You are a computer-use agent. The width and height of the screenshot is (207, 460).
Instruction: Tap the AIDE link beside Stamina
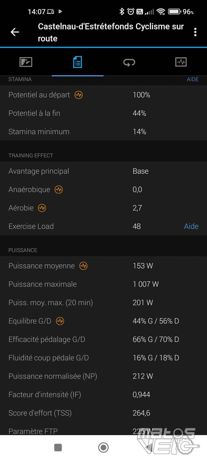(x=193, y=79)
